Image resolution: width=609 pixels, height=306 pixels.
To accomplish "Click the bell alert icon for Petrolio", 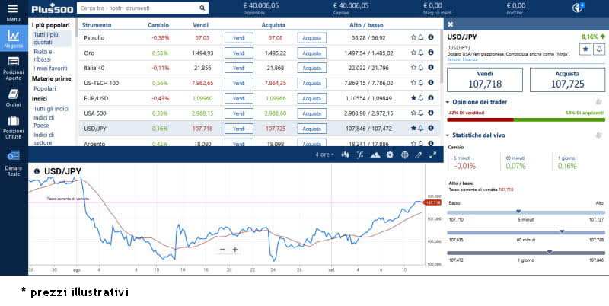I will [x=421, y=37].
